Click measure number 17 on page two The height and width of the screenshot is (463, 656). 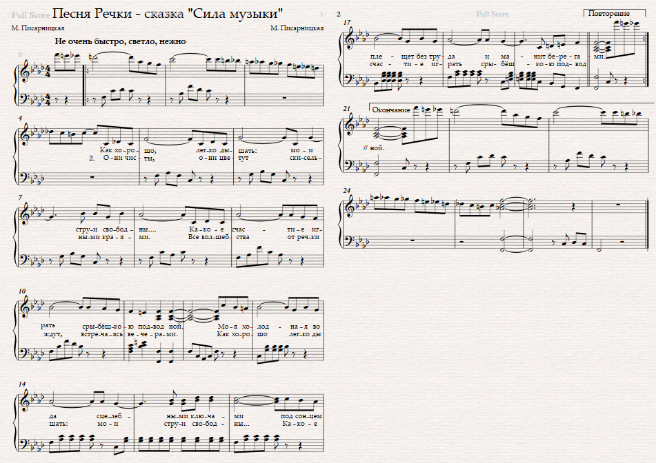(347, 22)
